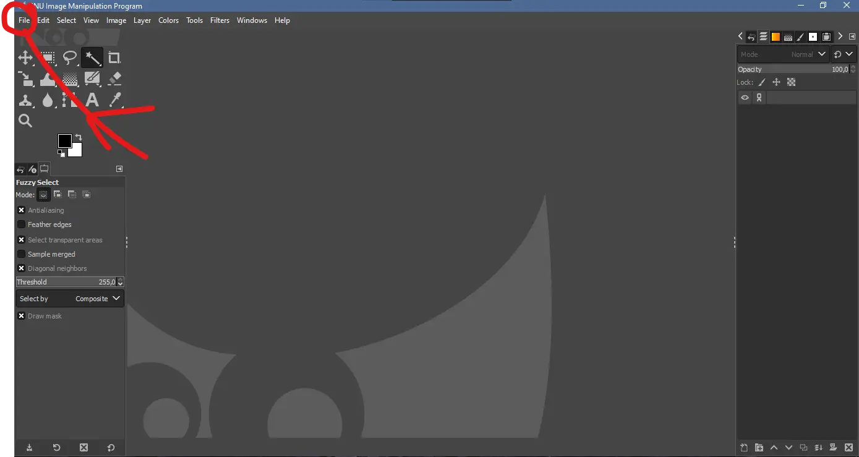The width and height of the screenshot is (859, 457).
Task: Toggle Lock alpha channel
Action: (791, 82)
